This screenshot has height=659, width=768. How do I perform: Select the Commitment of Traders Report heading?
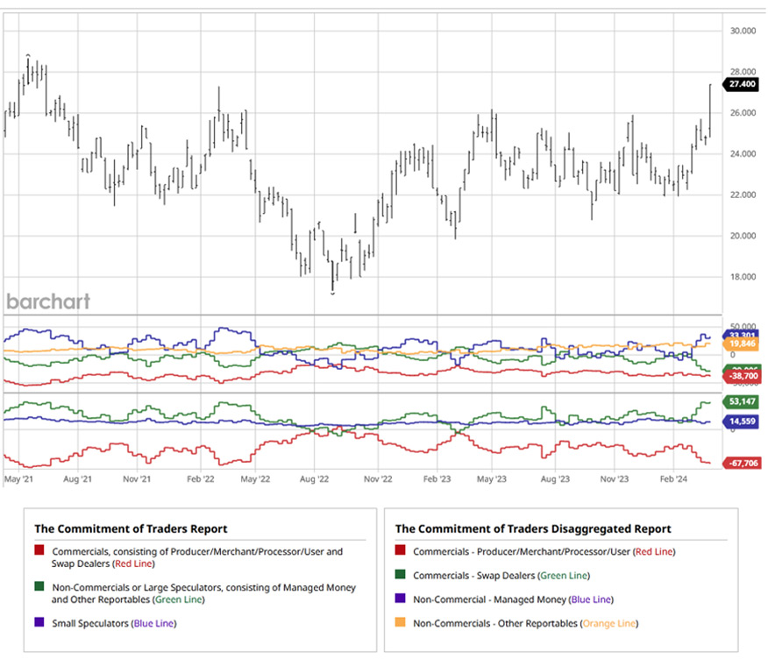click(x=131, y=528)
